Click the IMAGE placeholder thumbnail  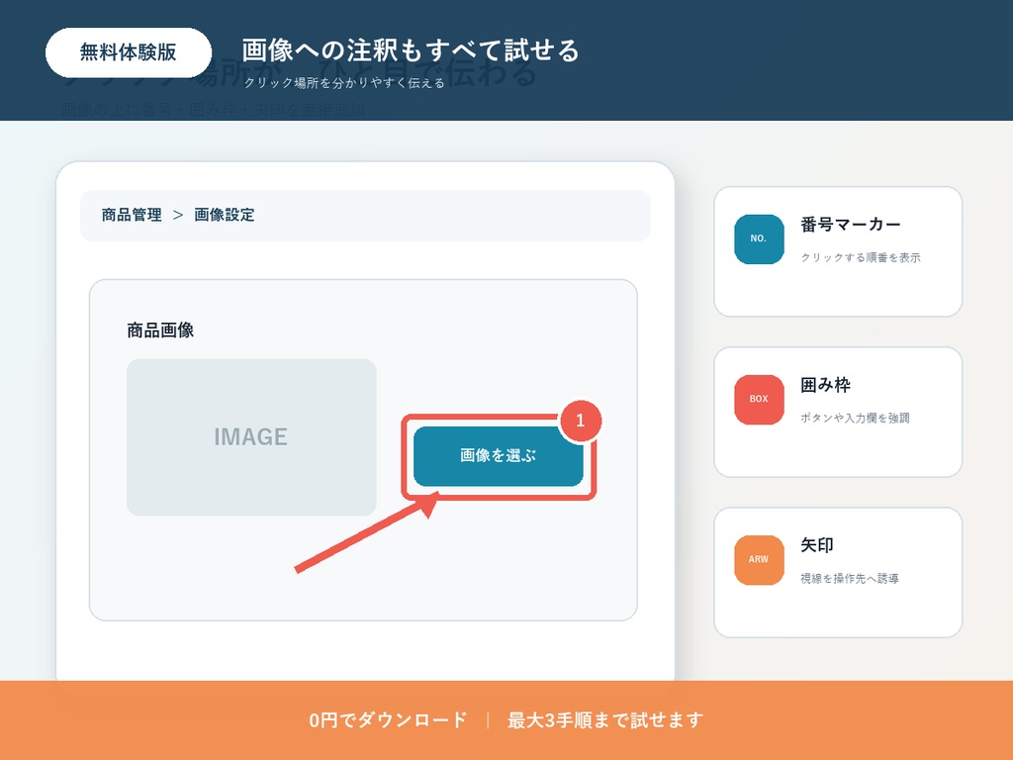(x=251, y=436)
